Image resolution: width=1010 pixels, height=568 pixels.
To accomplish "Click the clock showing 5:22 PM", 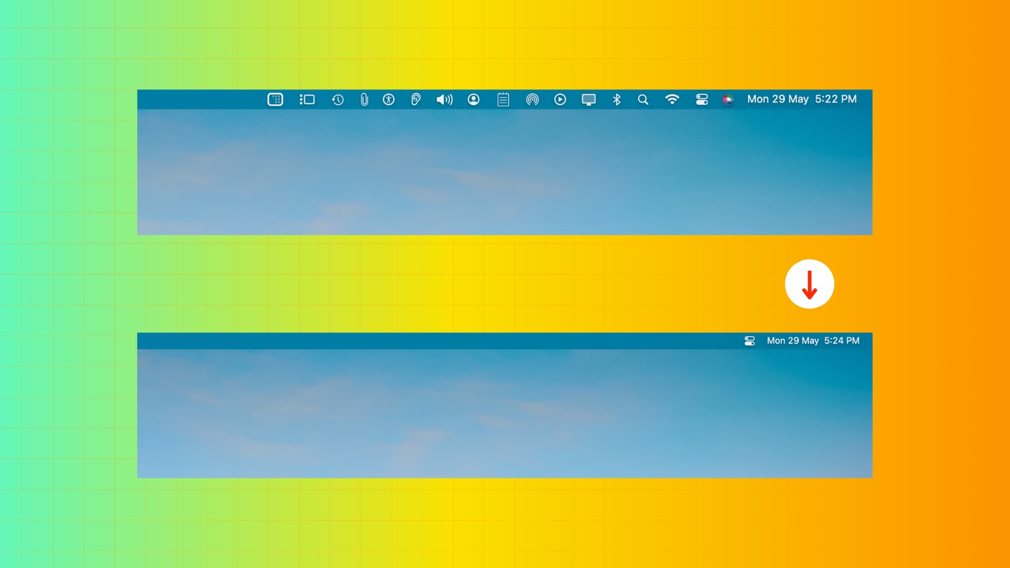I will click(802, 99).
